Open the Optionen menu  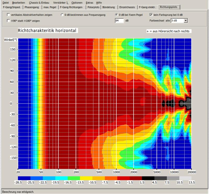tap(77, 2)
